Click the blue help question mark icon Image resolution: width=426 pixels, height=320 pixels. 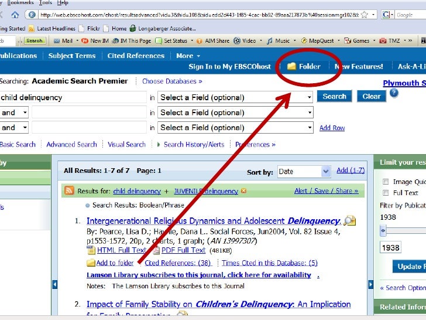pyautogui.click(x=394, y=93)
